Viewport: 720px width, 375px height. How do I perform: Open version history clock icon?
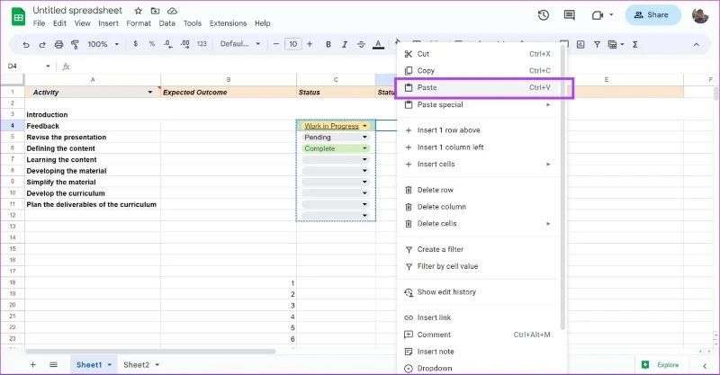pos(544,15)
